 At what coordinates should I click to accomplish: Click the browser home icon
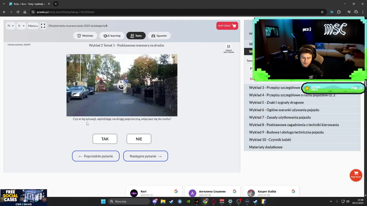(x=25, y=12)
